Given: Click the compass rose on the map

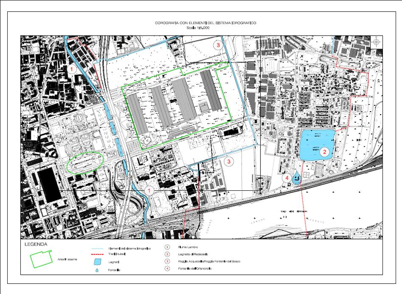Looking at the screenshot, I should pyautogui.click(x=377, y=41).
